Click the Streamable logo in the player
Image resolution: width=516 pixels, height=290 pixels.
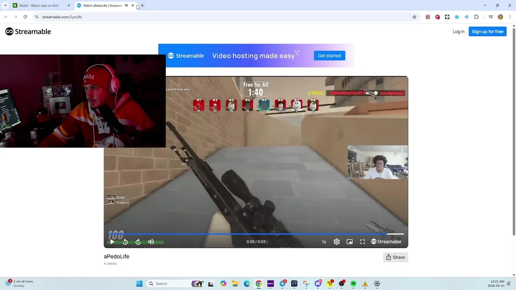[x=386, y=242]
